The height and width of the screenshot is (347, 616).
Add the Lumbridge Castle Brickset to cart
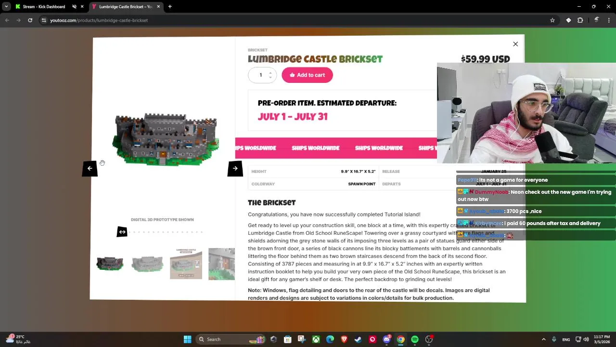pos(307,75)
